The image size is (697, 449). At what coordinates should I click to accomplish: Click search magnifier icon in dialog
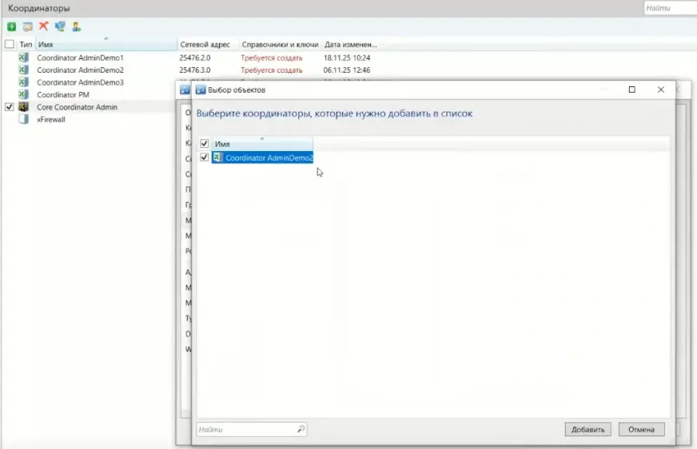301,430
